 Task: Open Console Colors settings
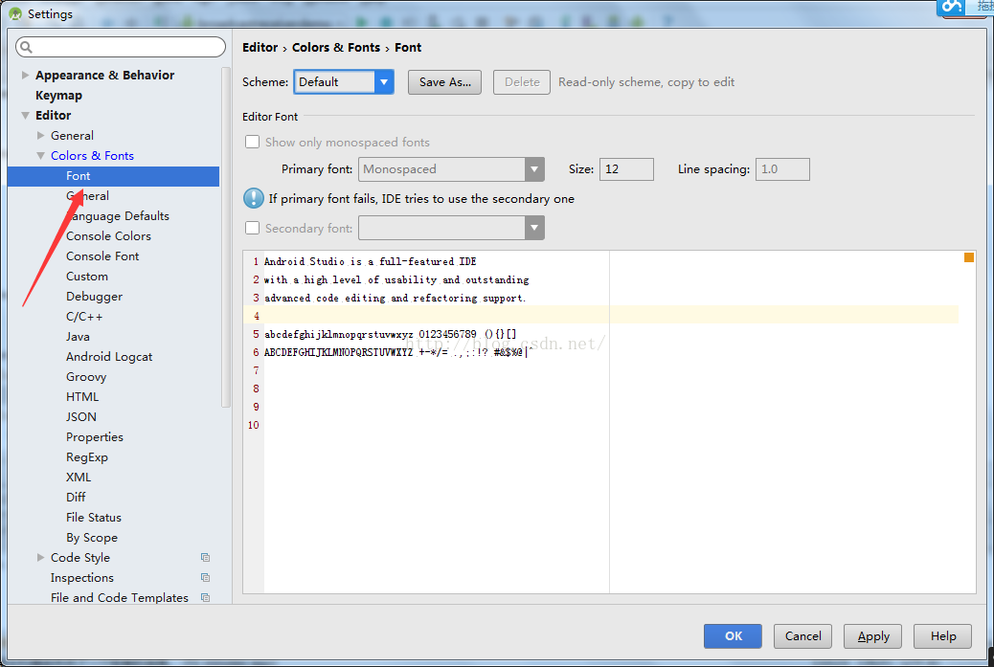108,235
